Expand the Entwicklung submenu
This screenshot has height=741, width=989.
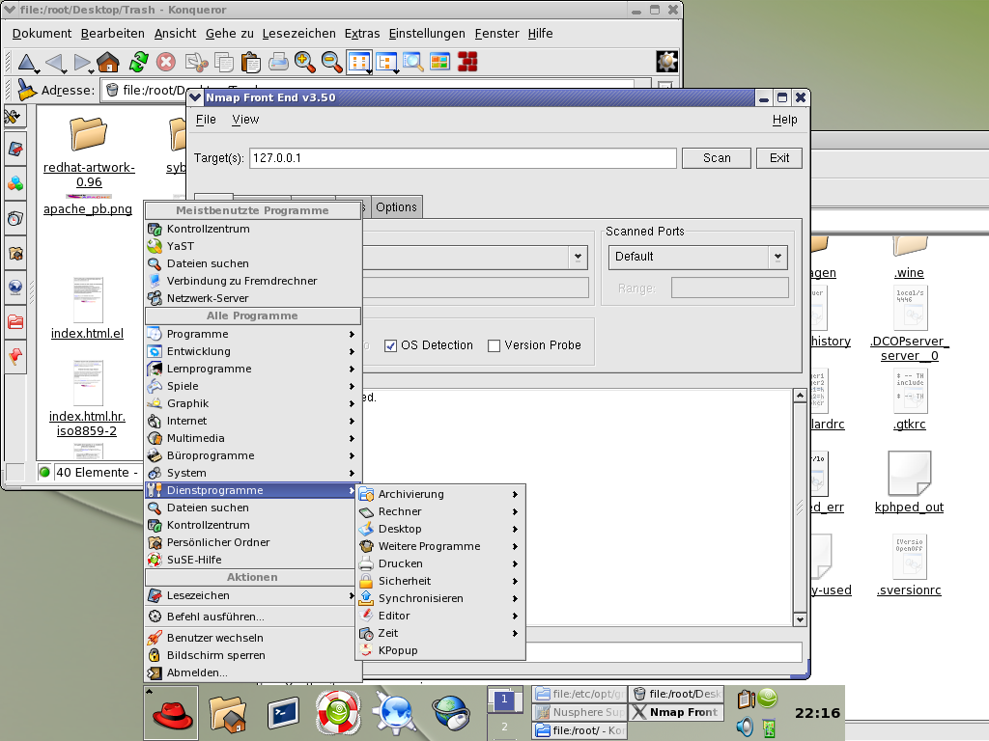coord(252,351)
